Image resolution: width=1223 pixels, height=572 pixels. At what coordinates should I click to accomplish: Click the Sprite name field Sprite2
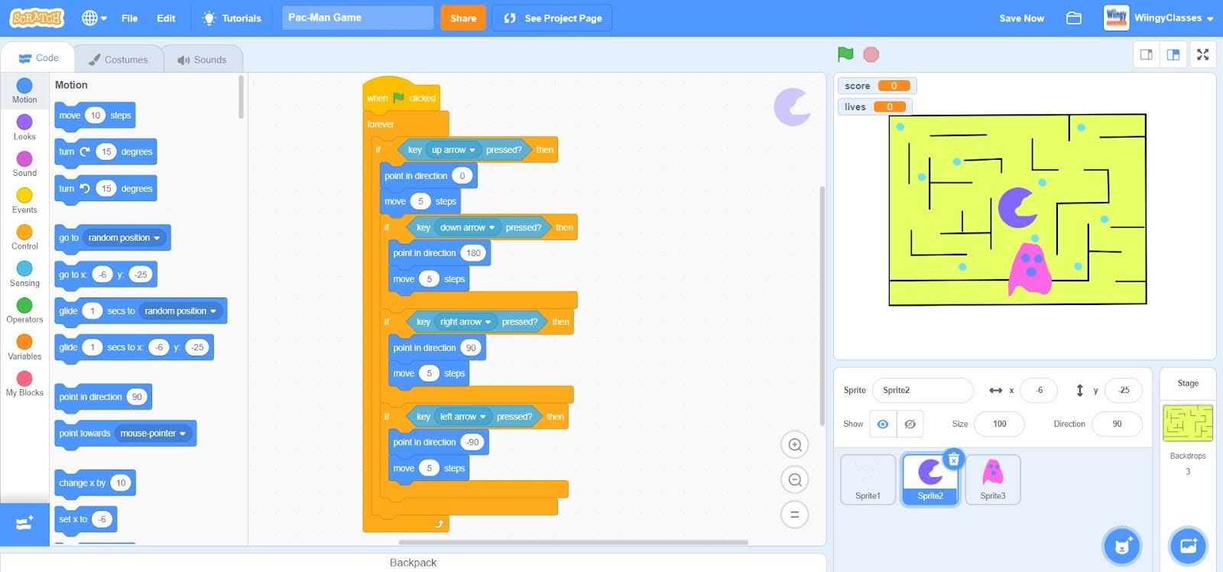point(923,390)
